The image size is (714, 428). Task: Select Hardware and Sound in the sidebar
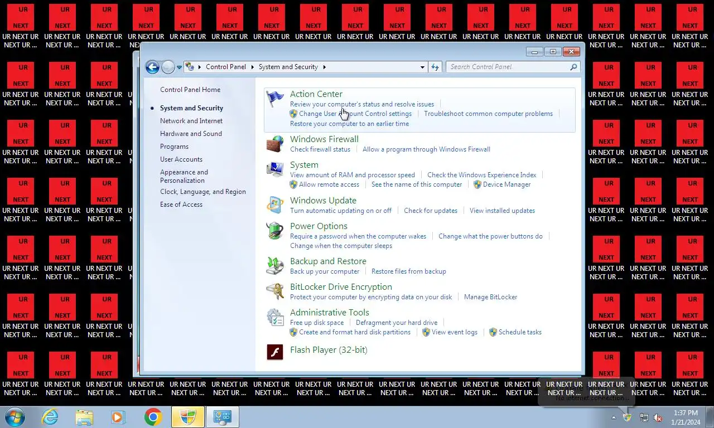coord(191,134)
